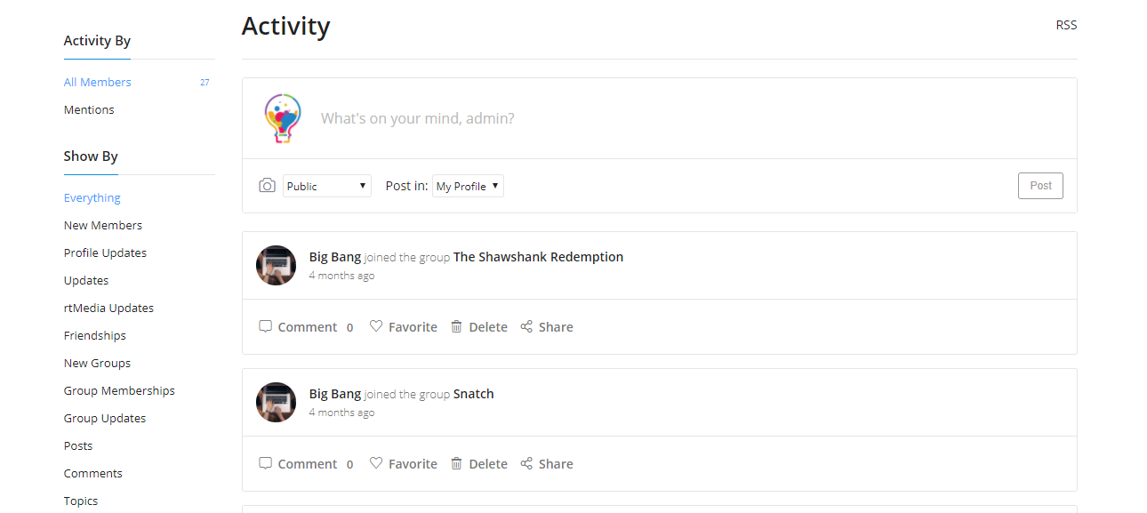
Task: Select Mentions in Activity By
Action: click(x=89, y=109)
